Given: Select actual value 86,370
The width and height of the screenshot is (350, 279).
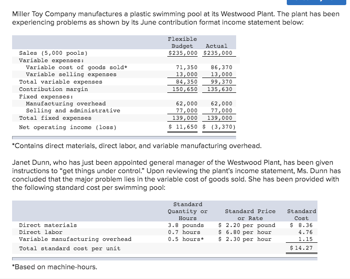Looking at the screenshot, I should tap(221, 67).
